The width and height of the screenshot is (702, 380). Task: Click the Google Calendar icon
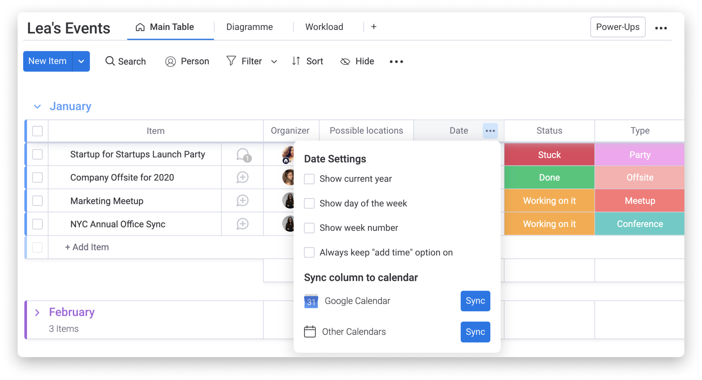click(x=310, y=300)
